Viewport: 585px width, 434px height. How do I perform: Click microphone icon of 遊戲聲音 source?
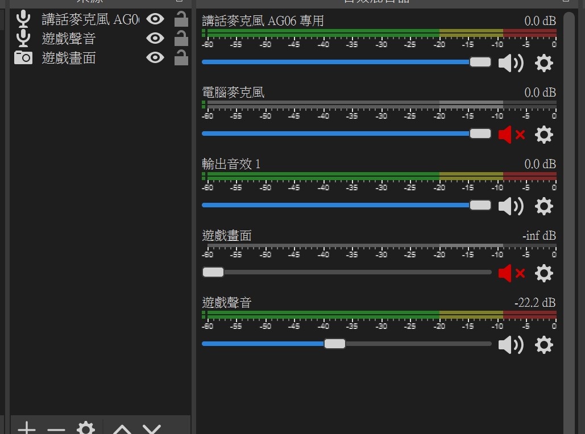[23, 38]
